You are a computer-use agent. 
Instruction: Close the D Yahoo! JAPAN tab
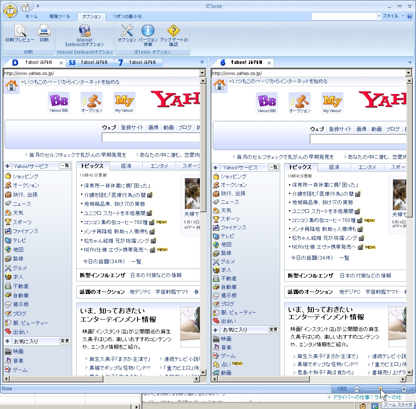[x=61, y=63]
